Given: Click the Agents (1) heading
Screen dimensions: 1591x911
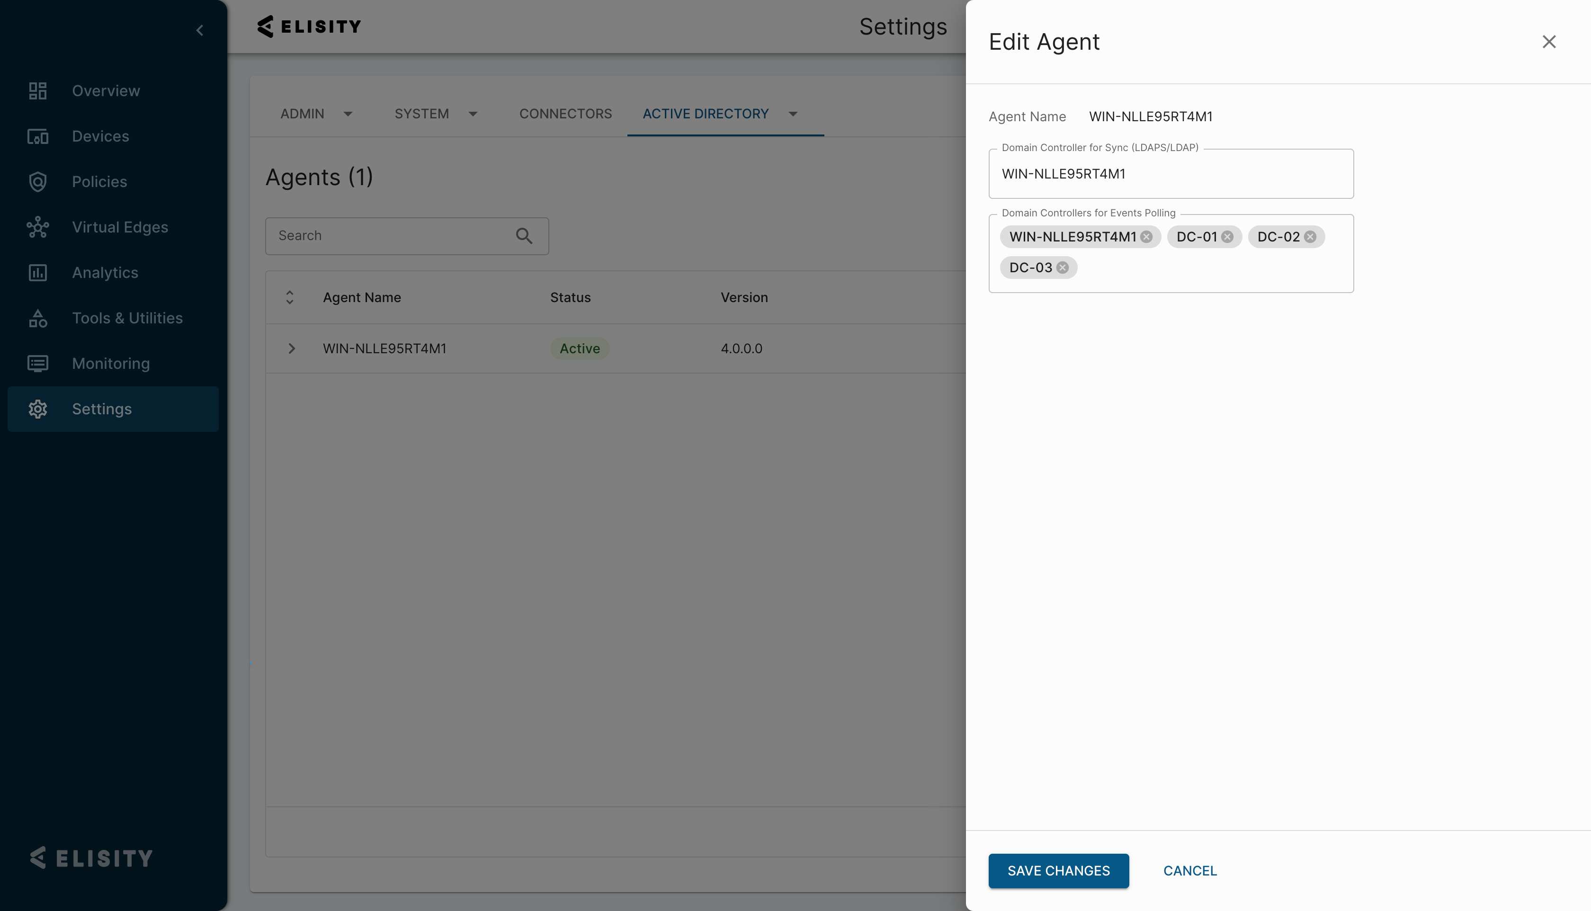Looking at the screenshot, I should [319, 177].
